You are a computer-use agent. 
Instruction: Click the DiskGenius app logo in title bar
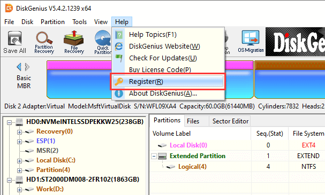pos(9,8)
